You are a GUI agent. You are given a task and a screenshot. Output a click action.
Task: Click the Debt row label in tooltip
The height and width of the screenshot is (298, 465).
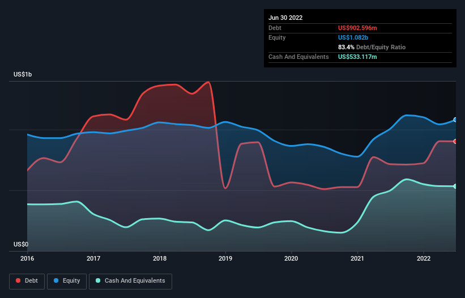point(275,28)
